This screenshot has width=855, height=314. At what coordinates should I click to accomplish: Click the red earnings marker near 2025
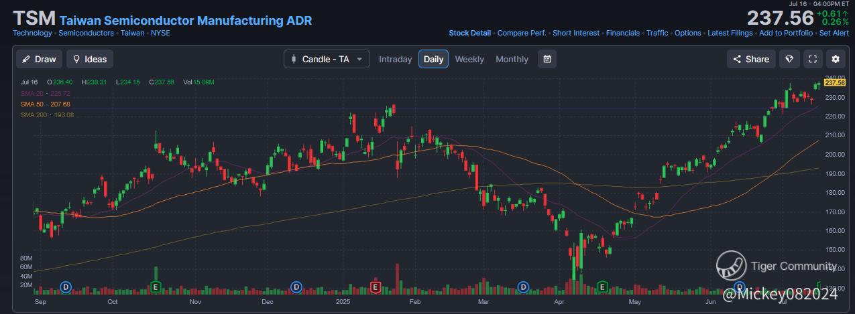pos(376,287)
